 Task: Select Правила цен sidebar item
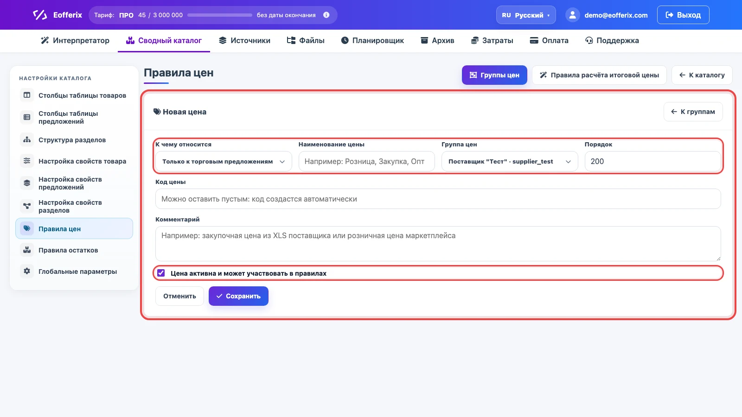click(74, 228)
